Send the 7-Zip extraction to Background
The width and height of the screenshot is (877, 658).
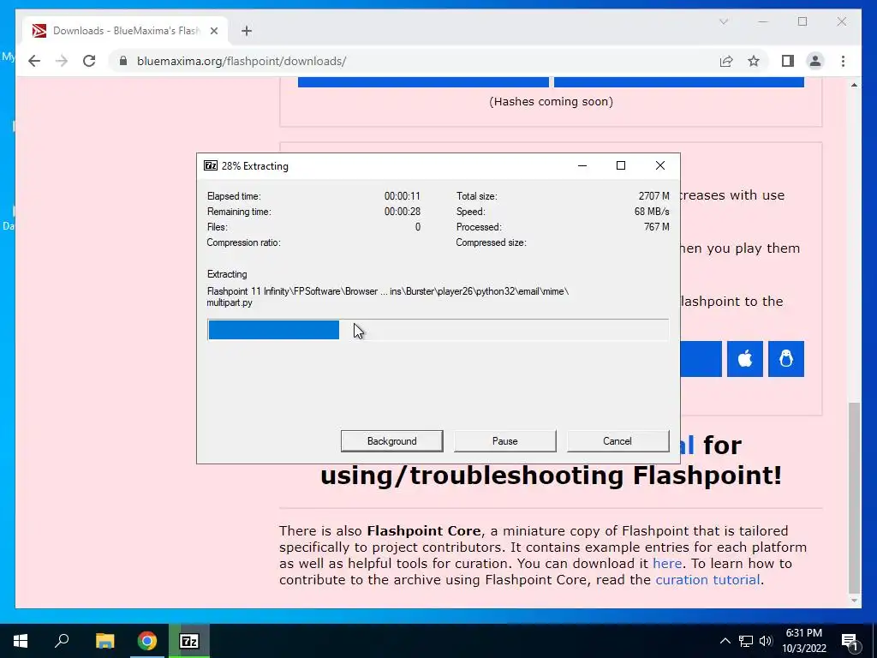click(392, 441)
